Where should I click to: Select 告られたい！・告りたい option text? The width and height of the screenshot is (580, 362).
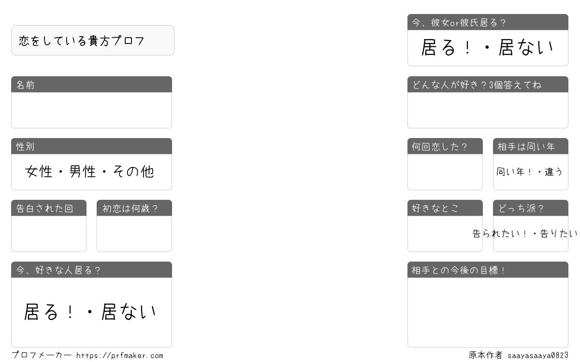coord(525,234)
